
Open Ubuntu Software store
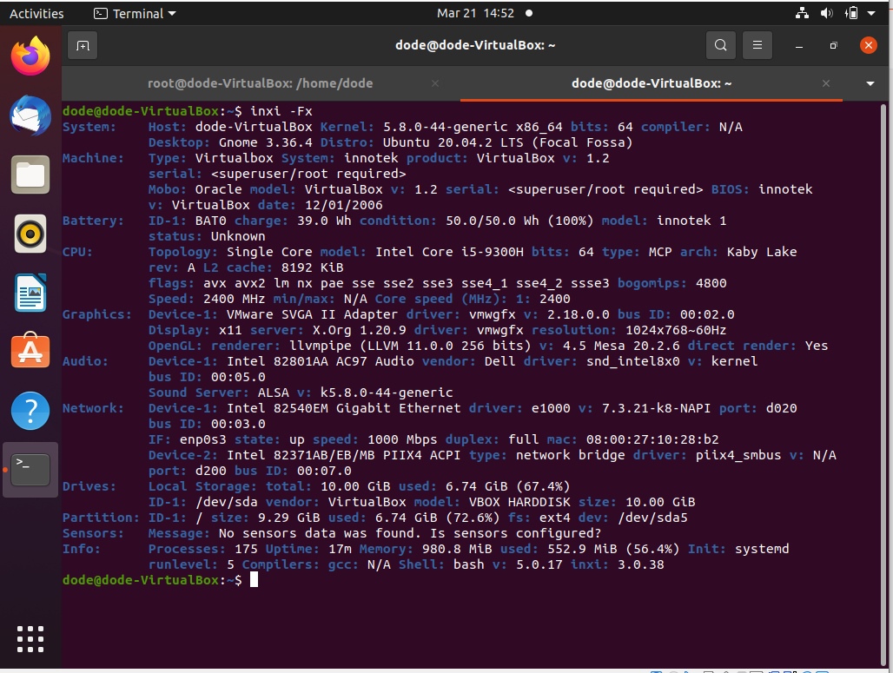tap(30, 350)
